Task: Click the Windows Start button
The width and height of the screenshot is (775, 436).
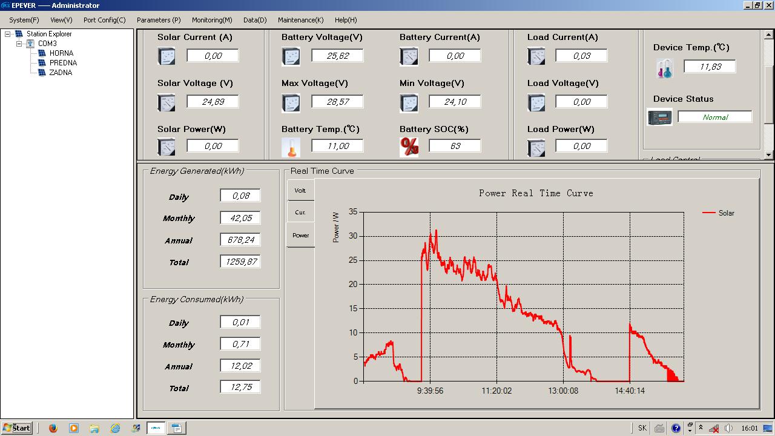Action: point(17,428)
